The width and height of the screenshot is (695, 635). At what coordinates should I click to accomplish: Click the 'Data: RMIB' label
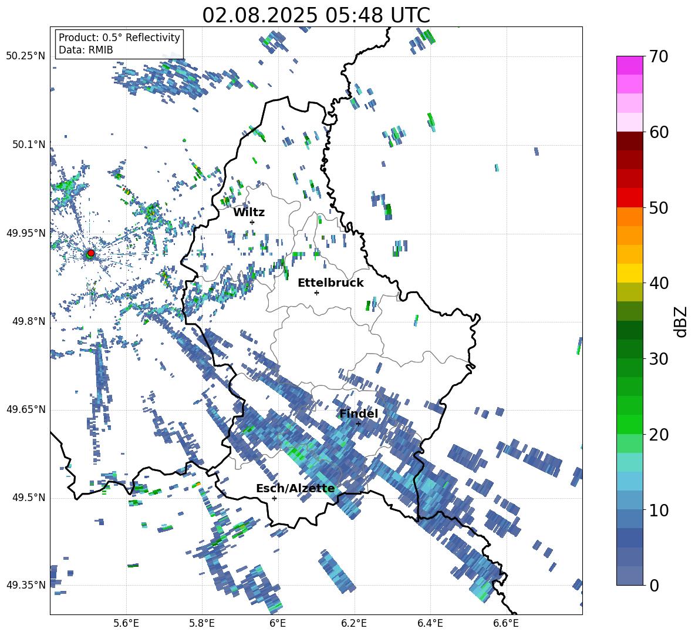coord(86,50)
